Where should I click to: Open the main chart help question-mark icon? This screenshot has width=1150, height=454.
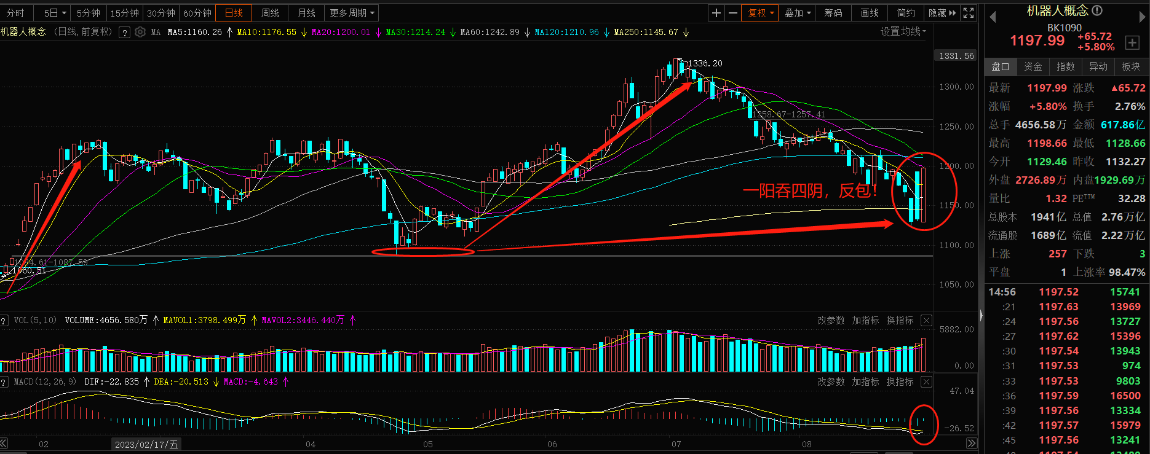click(x=125, y=32)
